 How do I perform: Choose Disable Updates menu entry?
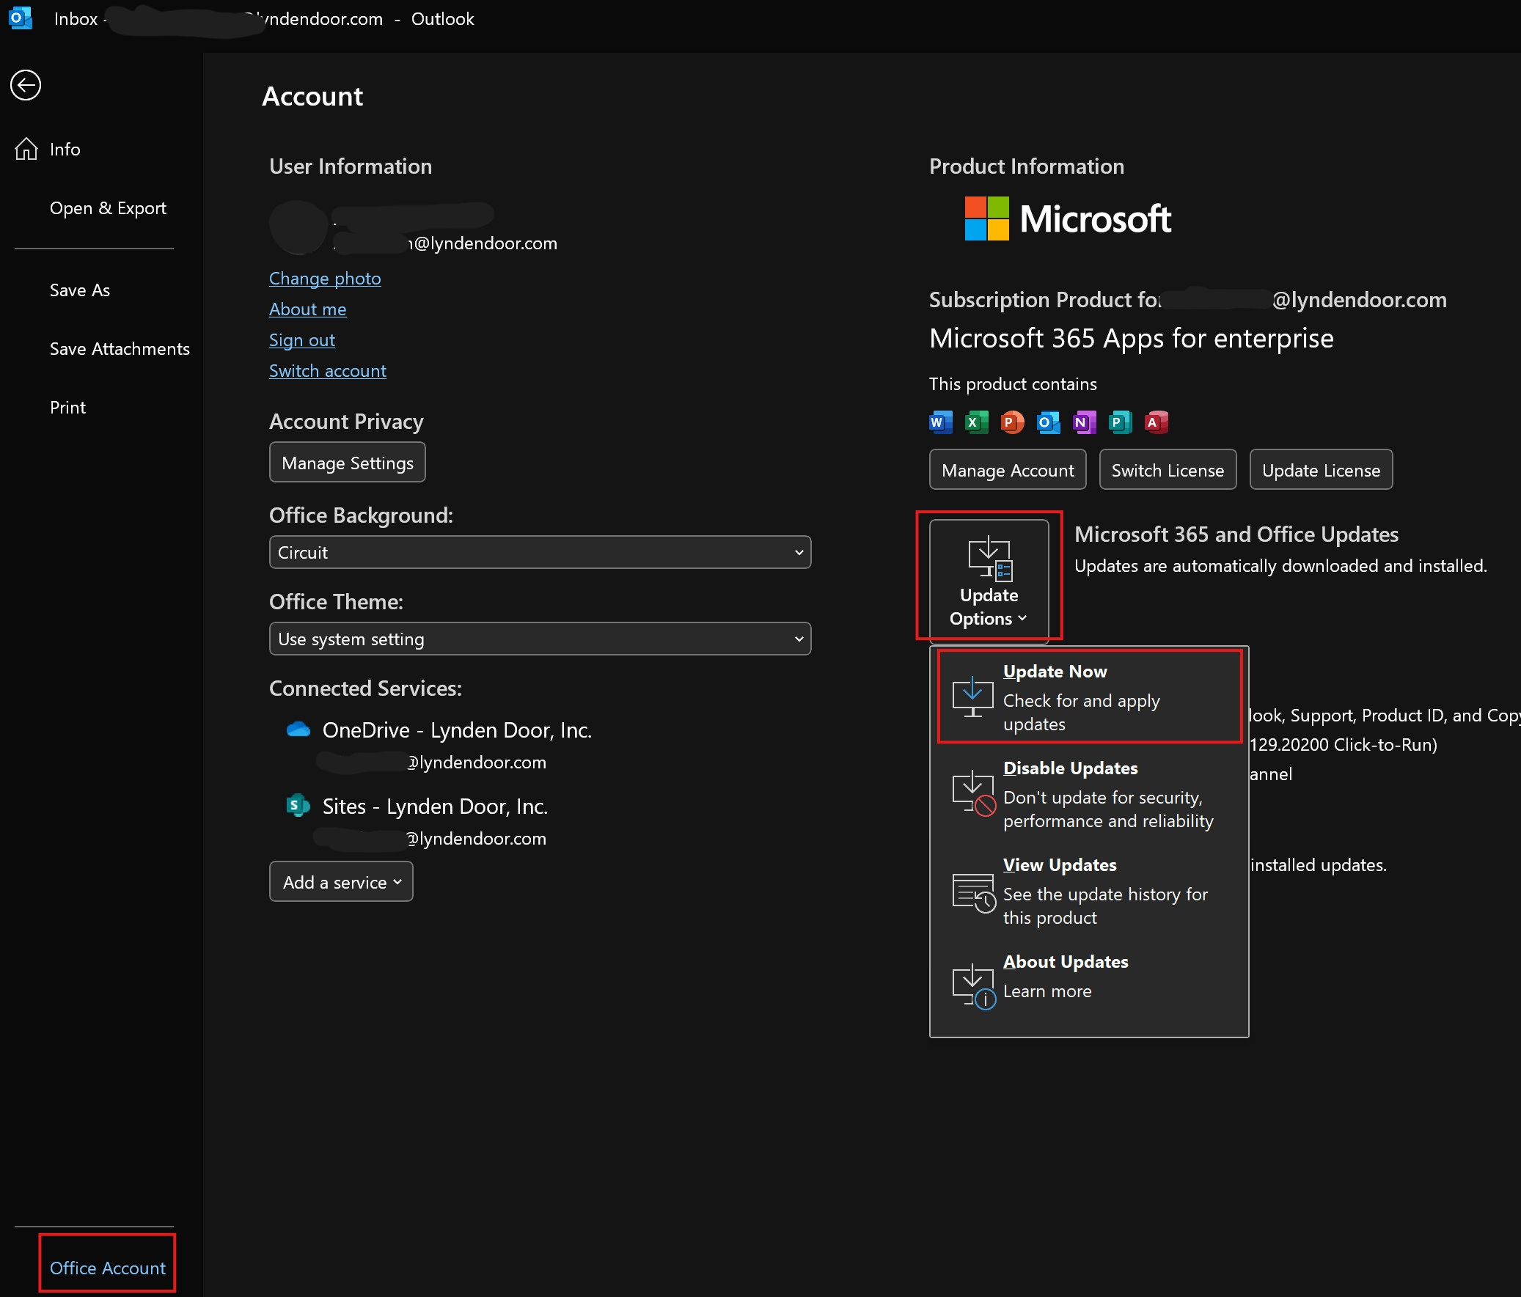[1088, 793]
